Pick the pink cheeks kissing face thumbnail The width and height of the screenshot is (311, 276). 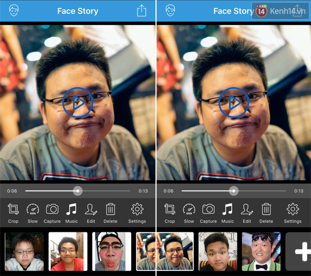click(x=111, y=252)
